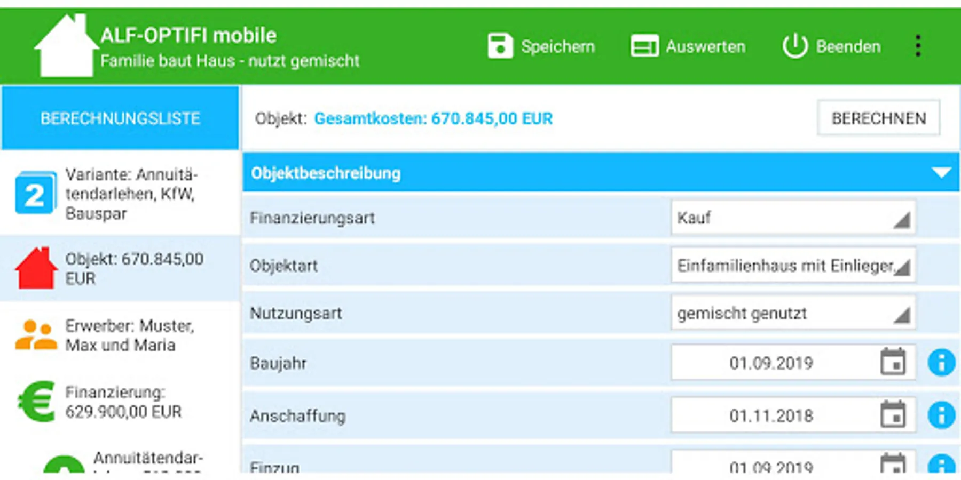Show the info tooltip for Anschaffung

coord(941,415)
